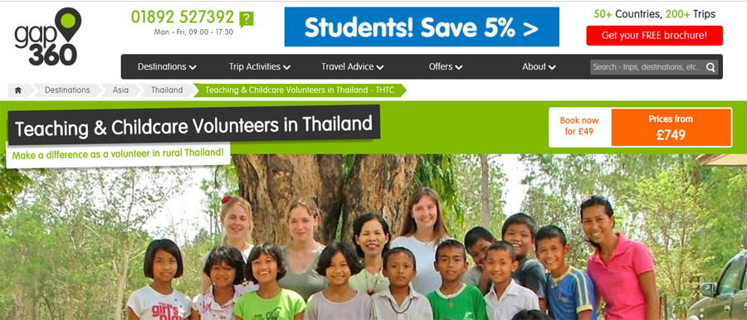This screenshot has width=747, height=320.
Task: Call the 01892 527392 phone number
Action: pos(183,17)
